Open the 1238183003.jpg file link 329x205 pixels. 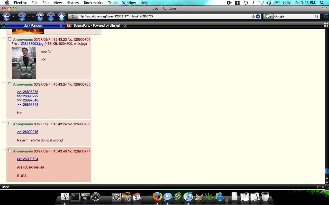click(31, 44)
